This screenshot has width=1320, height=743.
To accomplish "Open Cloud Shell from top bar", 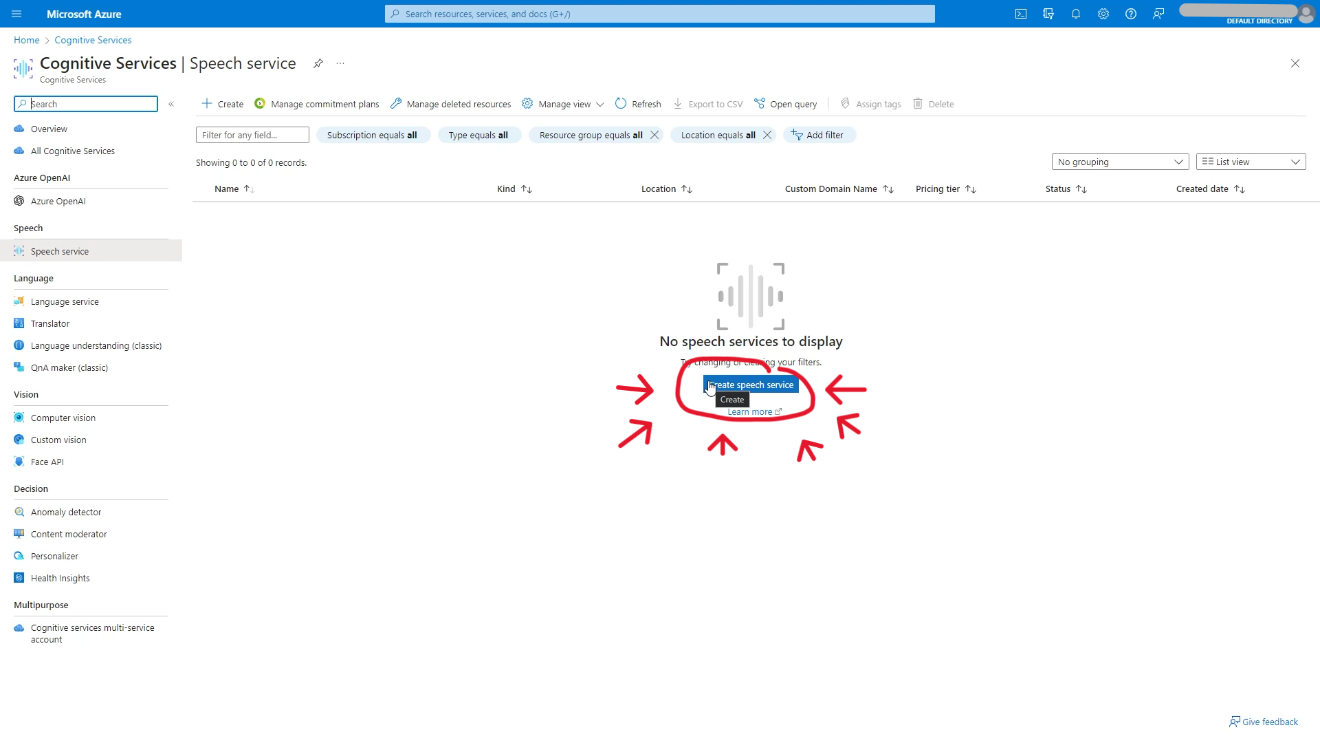I will 1021,14.
